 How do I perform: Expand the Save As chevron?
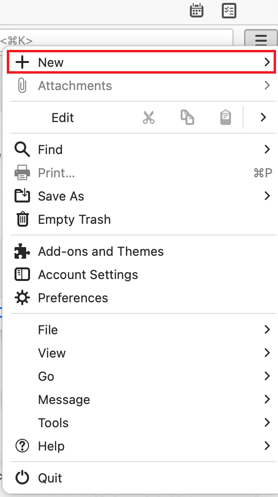[x=267, y=196]
